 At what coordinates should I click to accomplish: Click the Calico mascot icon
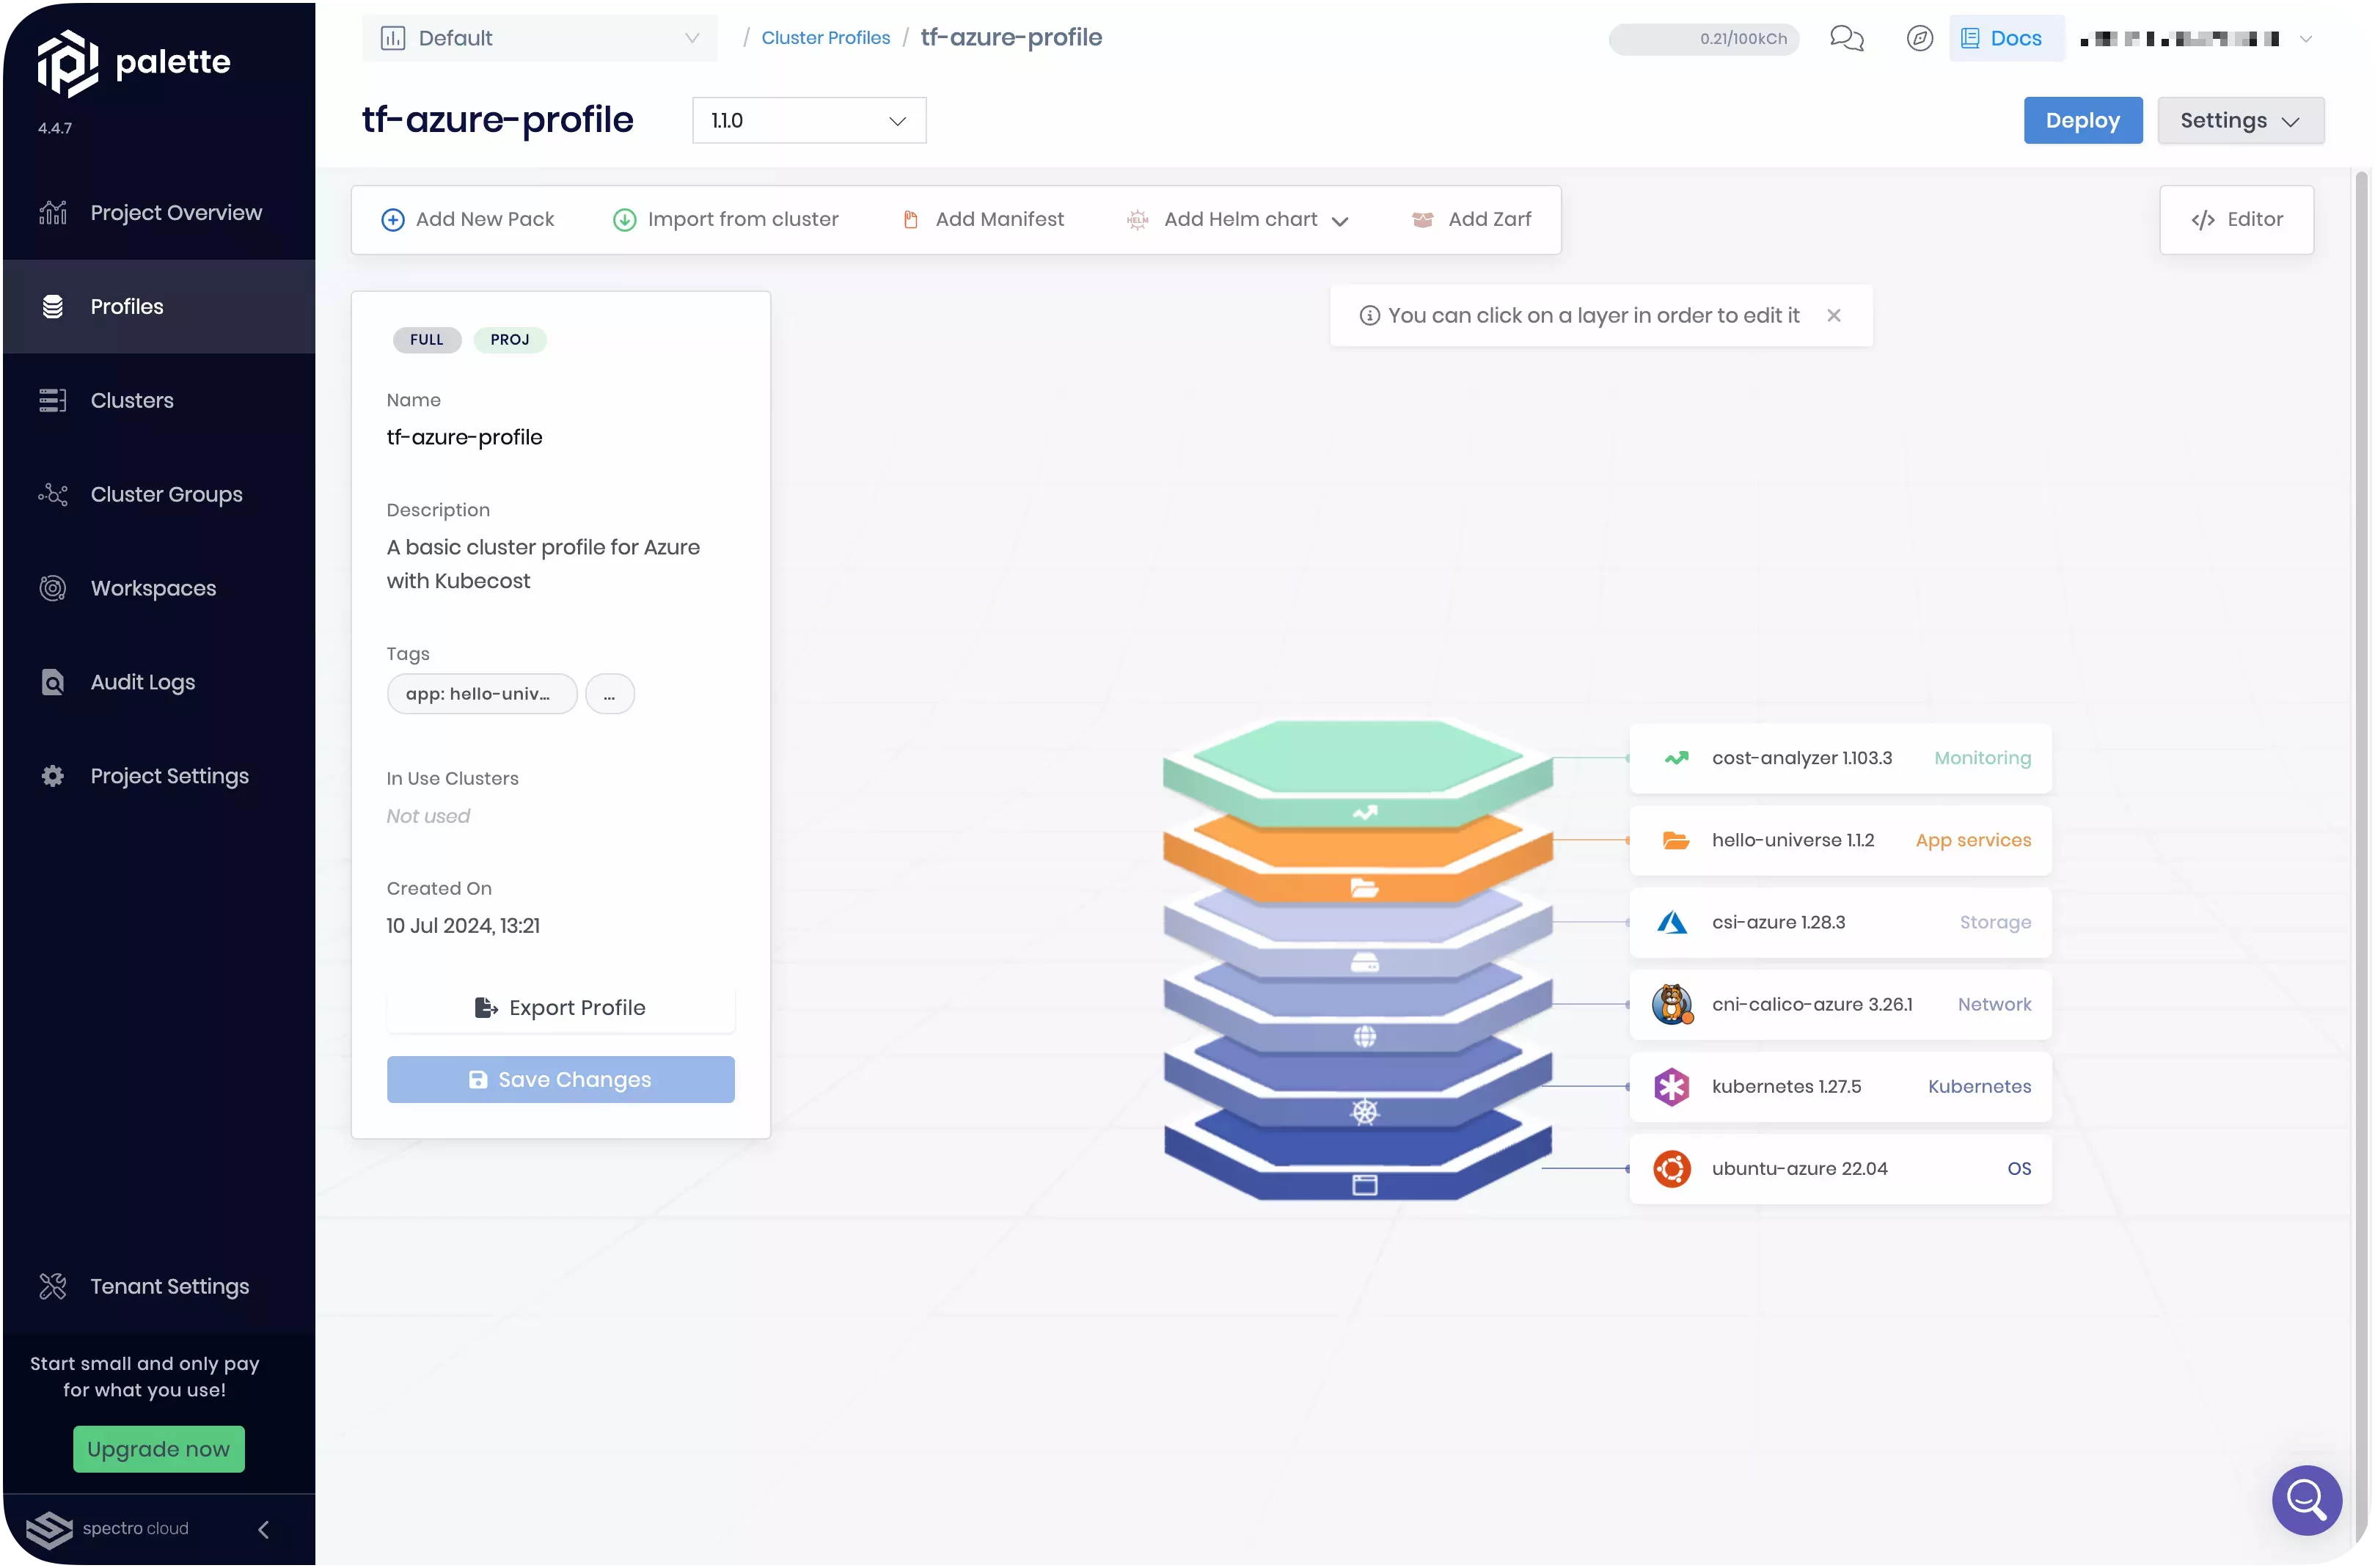[1672, 1004]
